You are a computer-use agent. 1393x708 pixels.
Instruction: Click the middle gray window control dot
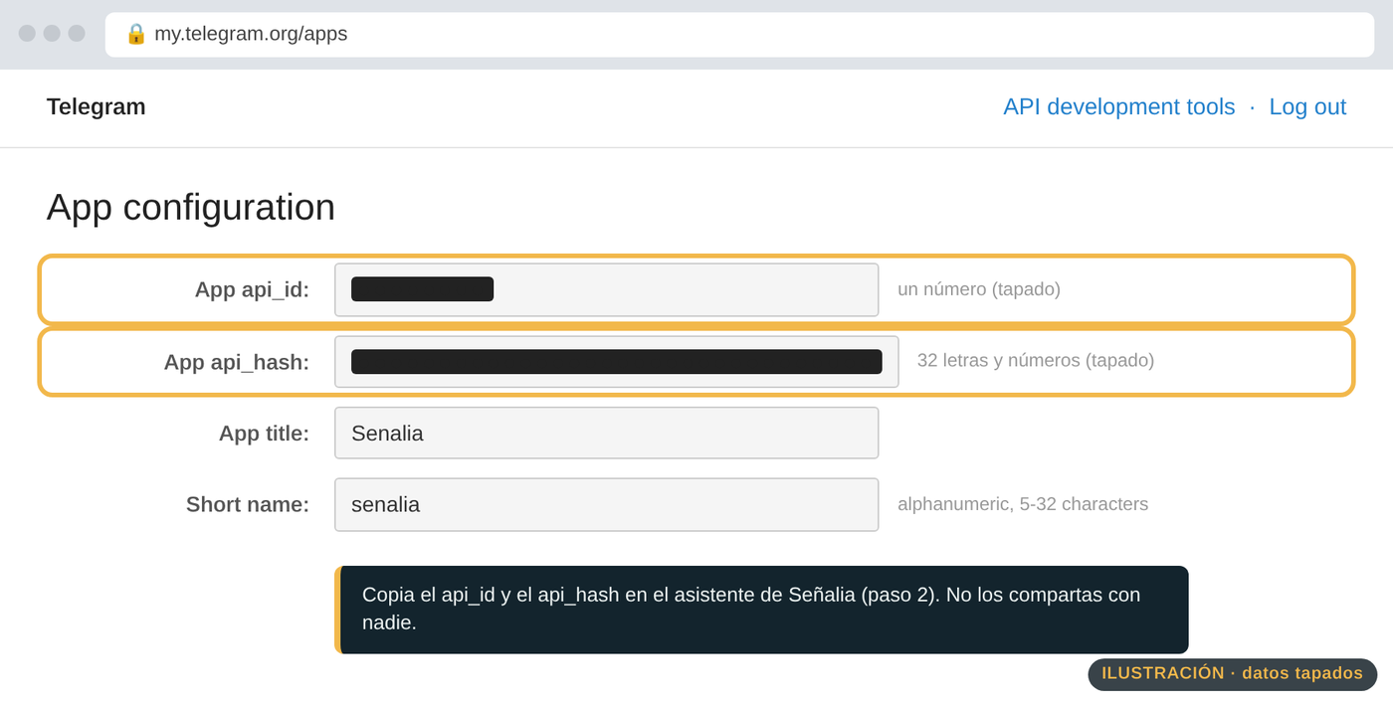(x=52, y=34)
